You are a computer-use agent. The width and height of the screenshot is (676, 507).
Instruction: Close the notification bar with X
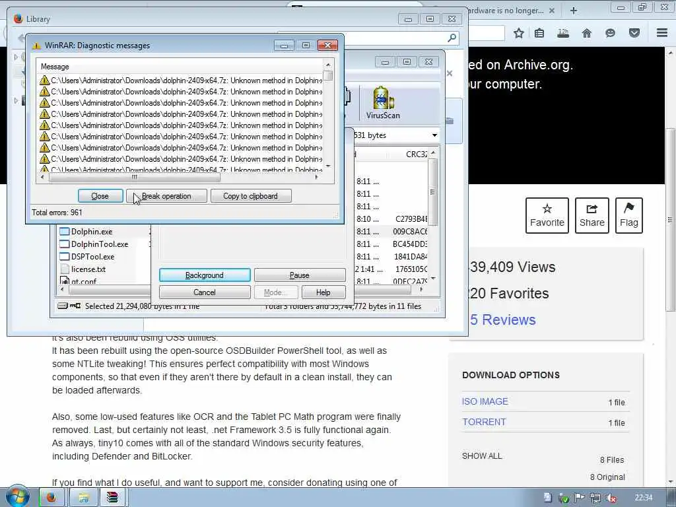tap(450, 73)
